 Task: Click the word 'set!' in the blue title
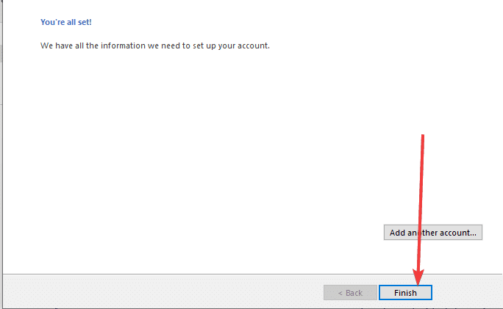[84, 23]
